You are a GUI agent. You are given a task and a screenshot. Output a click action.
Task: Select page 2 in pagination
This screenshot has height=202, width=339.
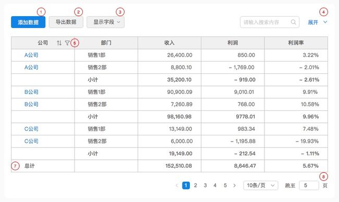(x=196, y=185)
